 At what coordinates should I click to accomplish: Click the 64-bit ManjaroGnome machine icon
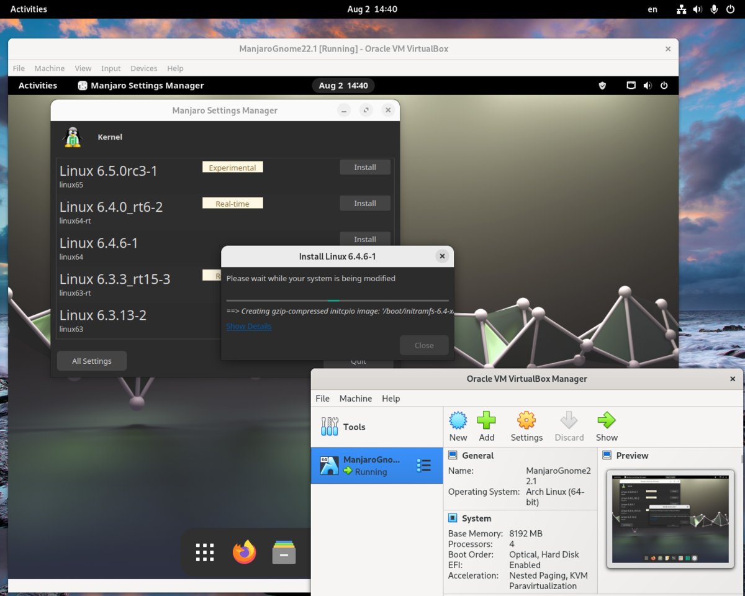coord(328,466)
